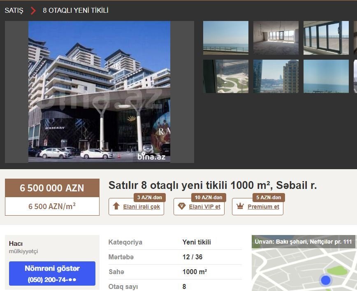Click the diamond VIP icon

182,206
